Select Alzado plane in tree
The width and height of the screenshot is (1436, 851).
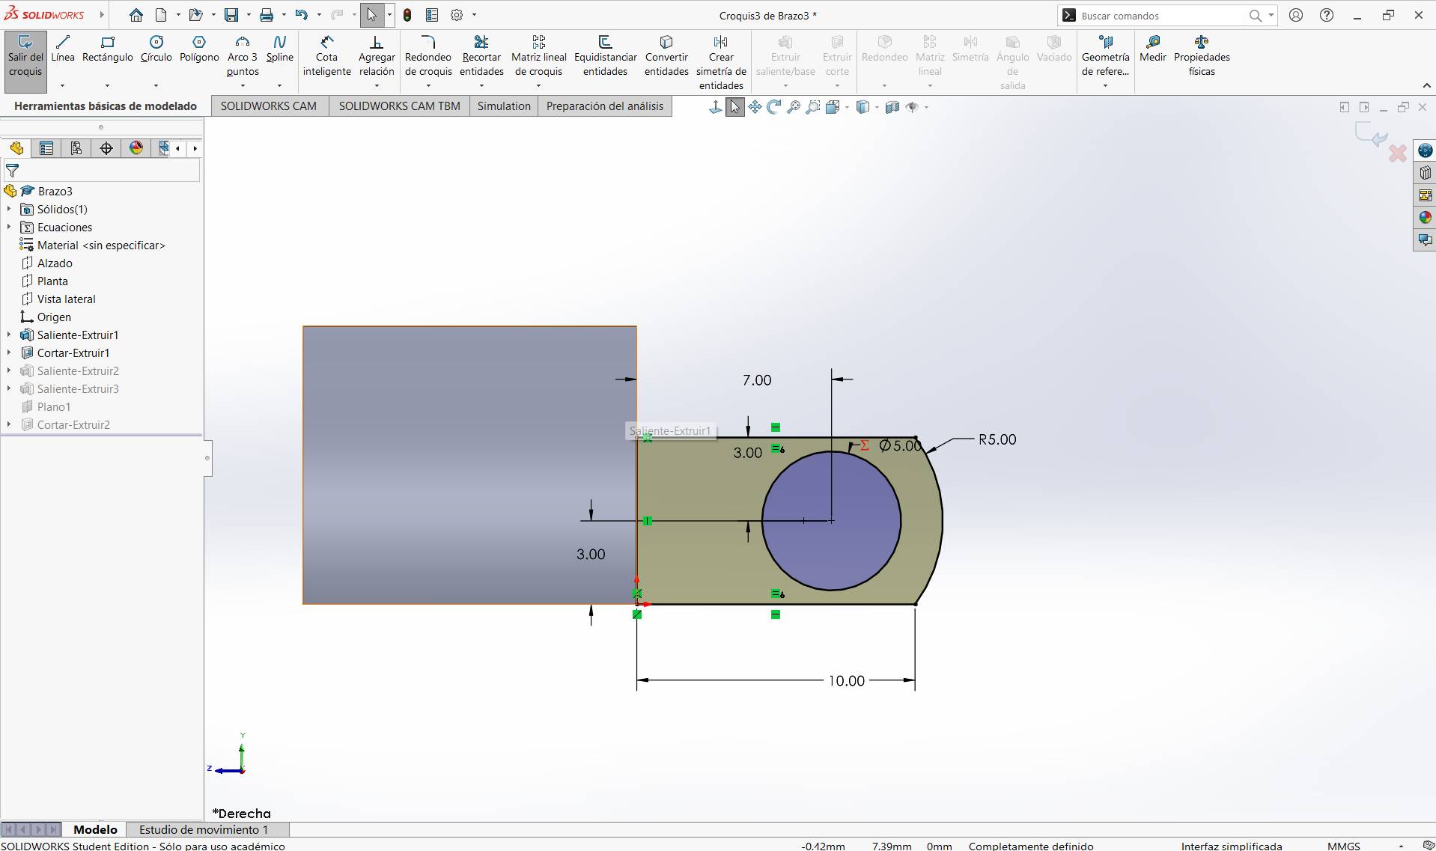(55, 263)
